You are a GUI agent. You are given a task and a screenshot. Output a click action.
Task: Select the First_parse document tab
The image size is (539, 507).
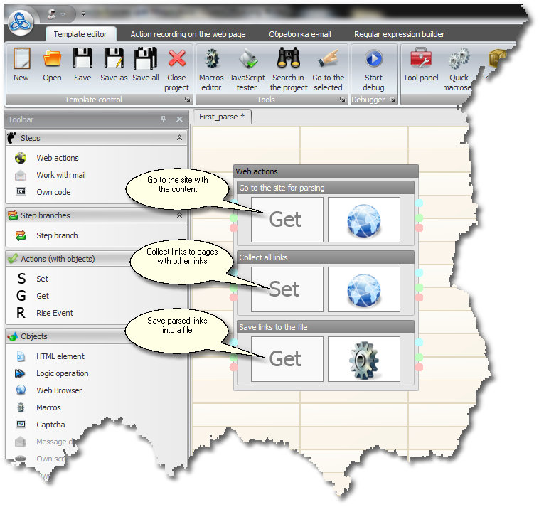click(221, 117)
